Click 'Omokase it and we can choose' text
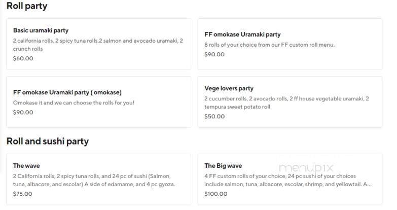The image size is (397, 210). [74, 102]
